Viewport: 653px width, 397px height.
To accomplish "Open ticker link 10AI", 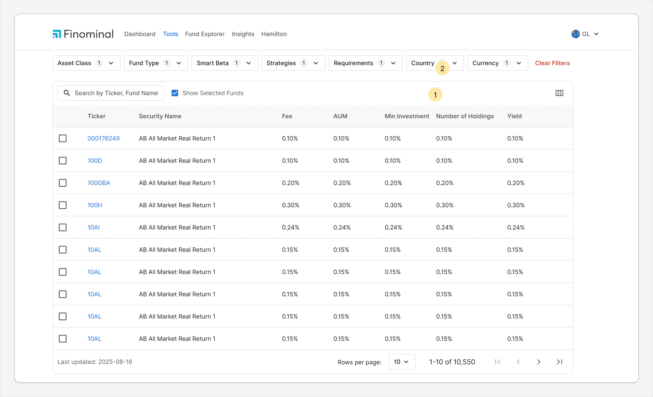I will [94, 227].
